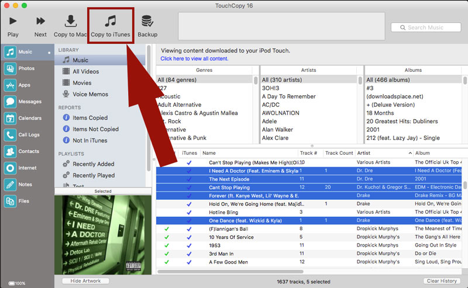Sort tracks by the Track # column header

click(x=311, y=153)
